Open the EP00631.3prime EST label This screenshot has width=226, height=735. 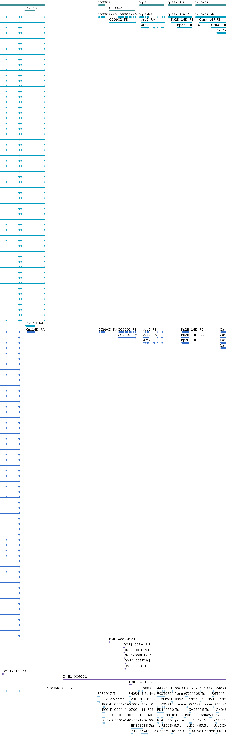click(x=184, y=688)
